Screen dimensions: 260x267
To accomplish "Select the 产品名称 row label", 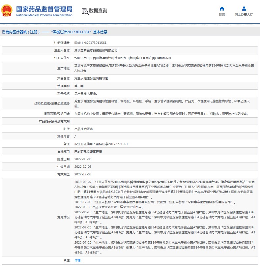I will [x=63, y=78].
